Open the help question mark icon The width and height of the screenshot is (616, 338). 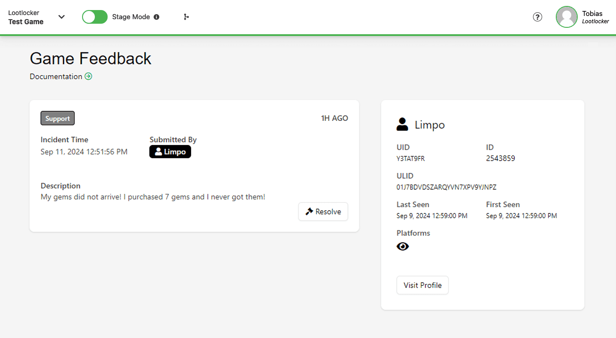(x=538, y=17)
